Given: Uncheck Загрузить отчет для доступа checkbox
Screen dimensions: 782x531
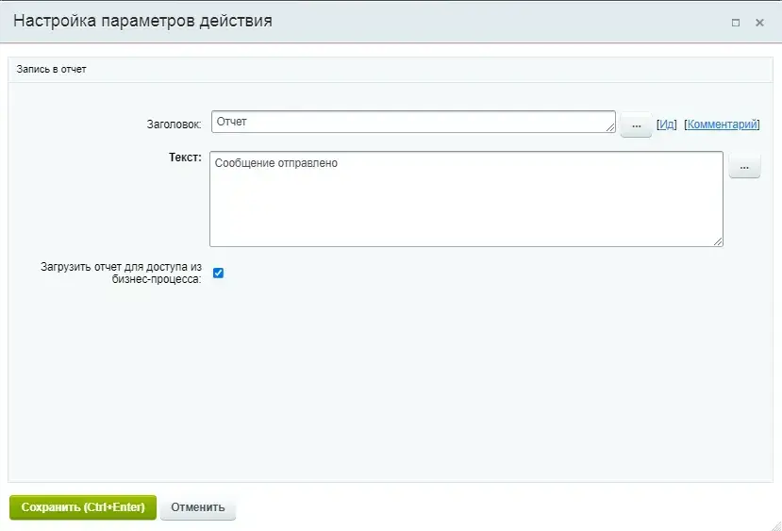Looking at the screenshot, I should click(218, 273).
